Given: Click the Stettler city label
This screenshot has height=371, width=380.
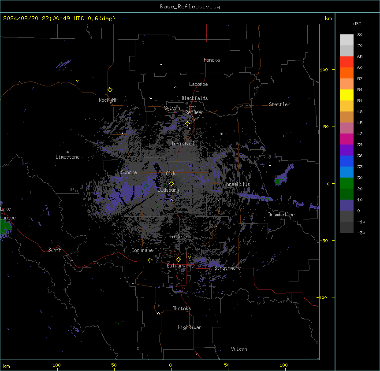Looking at the screenshot, I should point(279,104).
